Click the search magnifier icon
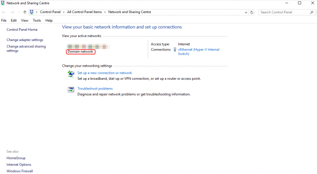The width and height of the screenshot is (317, 174). 312,12
